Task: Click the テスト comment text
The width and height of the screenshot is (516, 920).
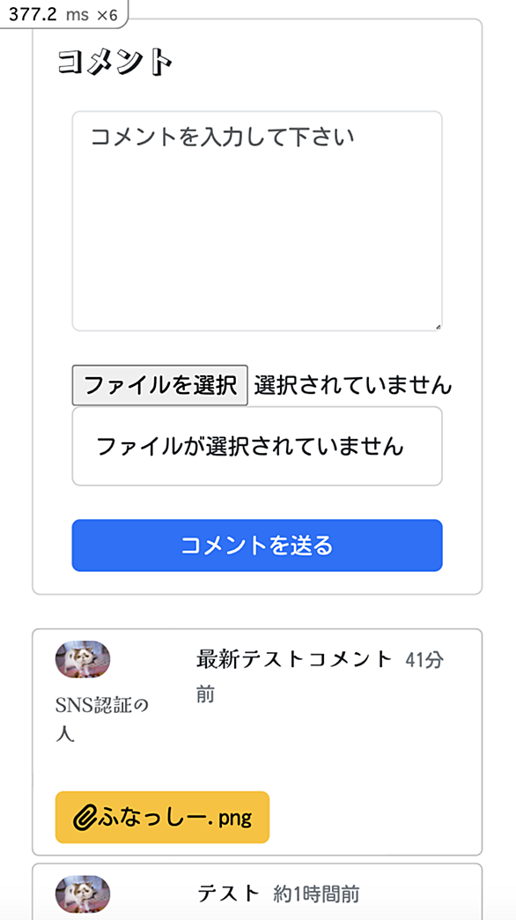Action: (x=228, y=894)
